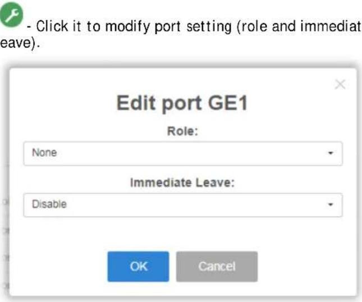Click the 'eave).' text line
Screen dimensions: 362x302
20,43
